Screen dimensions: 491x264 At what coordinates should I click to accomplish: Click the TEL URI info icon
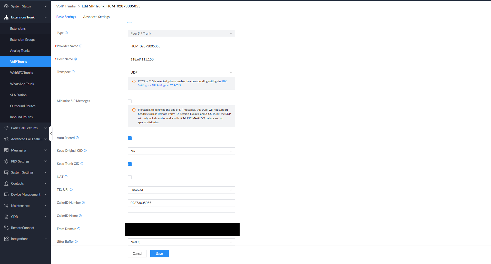tap(71, 189)
